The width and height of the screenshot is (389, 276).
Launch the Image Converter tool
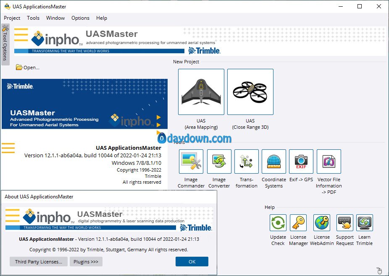click(219, 161)
